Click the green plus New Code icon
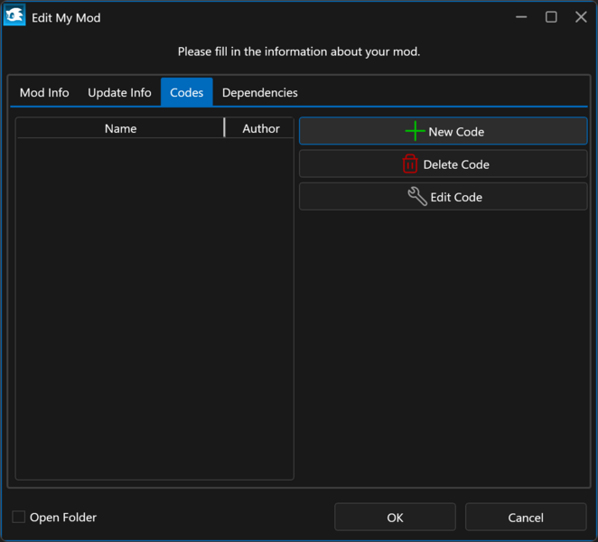Viewport: 598px width, 542px height. 415,132
